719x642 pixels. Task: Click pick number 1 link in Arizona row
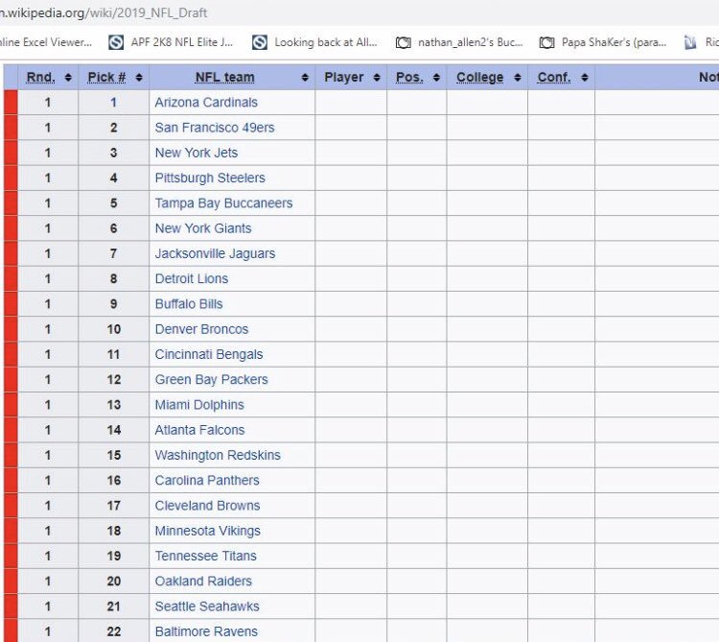pos(113,103)
